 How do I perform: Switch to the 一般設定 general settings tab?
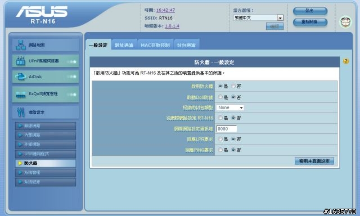[x=98, y=45]
